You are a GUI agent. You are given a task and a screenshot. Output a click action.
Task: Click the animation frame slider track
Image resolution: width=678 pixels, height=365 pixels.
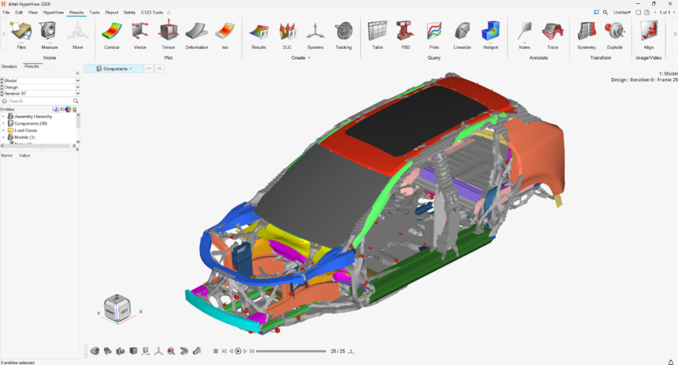291,351
